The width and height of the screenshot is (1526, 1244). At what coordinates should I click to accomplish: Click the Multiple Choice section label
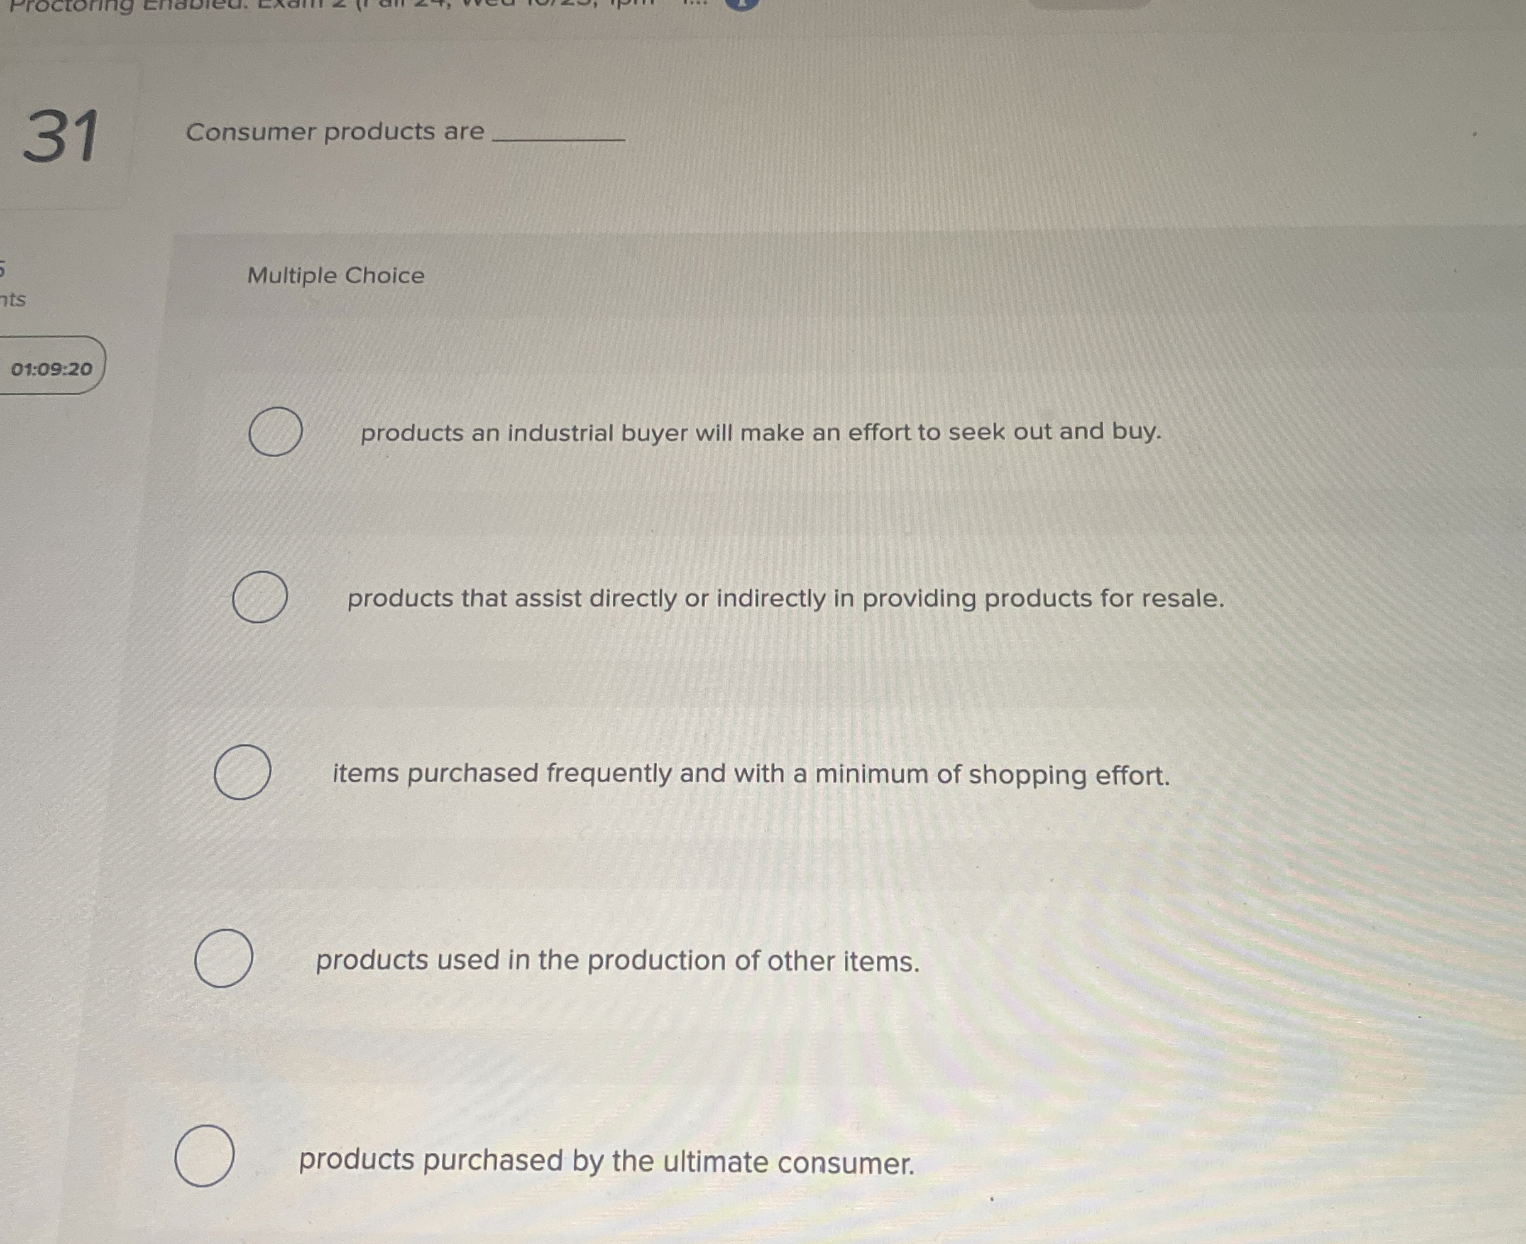(x=333, y=276)
